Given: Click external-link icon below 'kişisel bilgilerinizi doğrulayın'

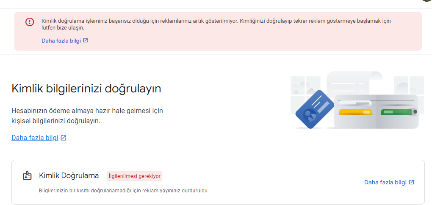Looking at the screenshot, I should click(x=64, y=138).
